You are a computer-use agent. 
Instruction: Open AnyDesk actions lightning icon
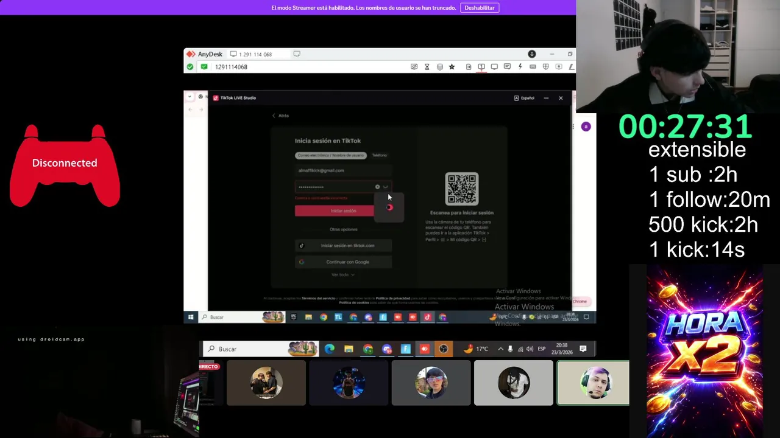[520, 67]
